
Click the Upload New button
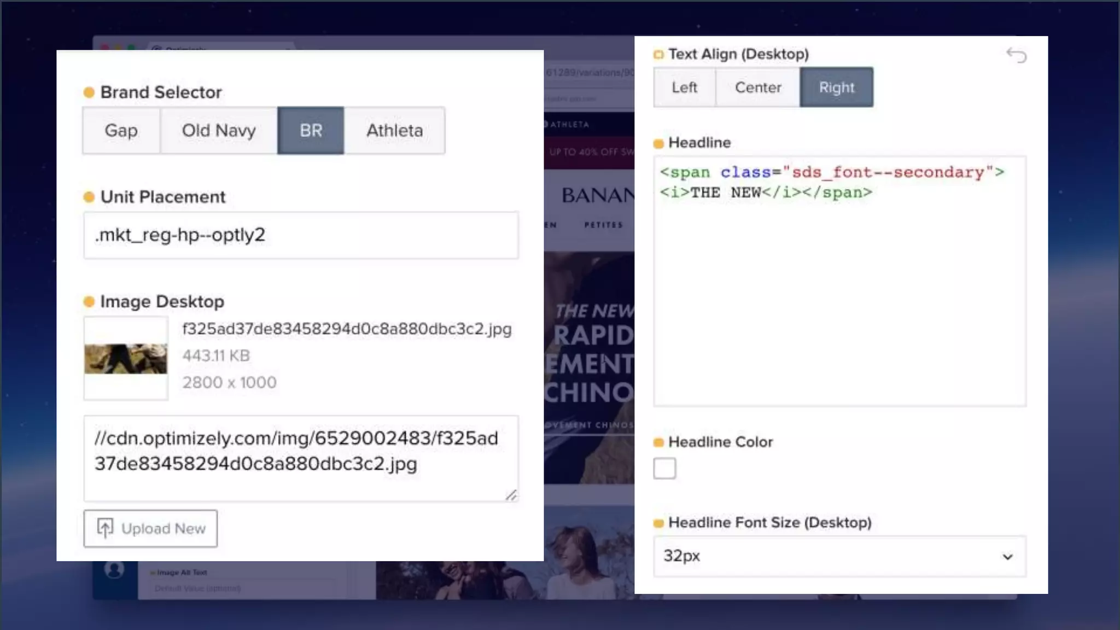click(x=150, y=528)
